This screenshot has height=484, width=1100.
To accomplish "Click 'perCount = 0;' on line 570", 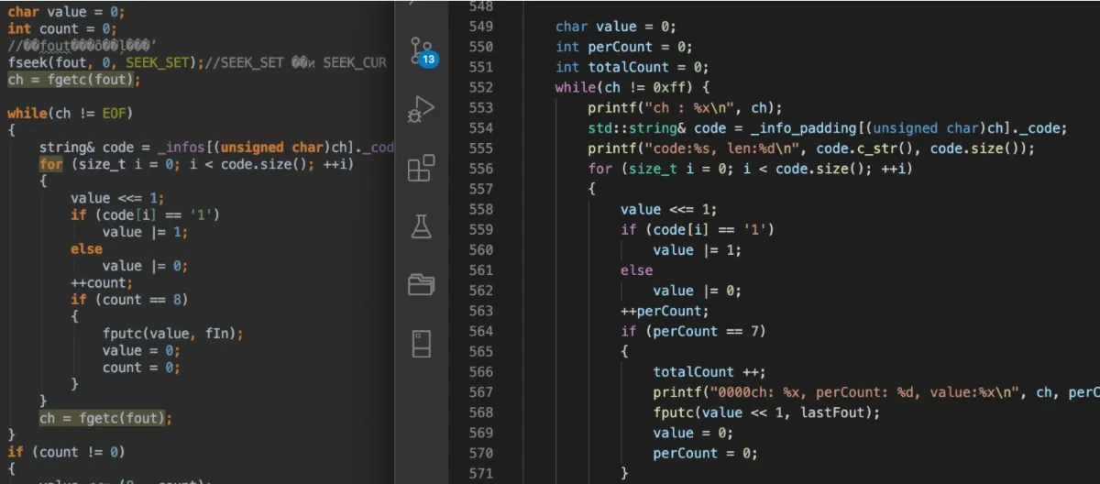I will (x=705, y=453).
